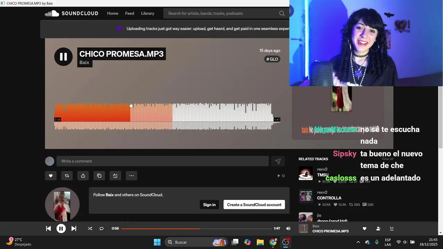Open Baix profile avatar
This screenshot has height=249, width=443.
[x=62, y=204]
